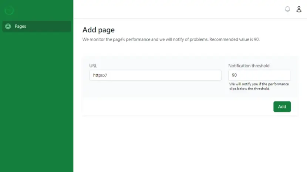Click the URL field label
Screen dimensions: 307x172
click(93, 66)
